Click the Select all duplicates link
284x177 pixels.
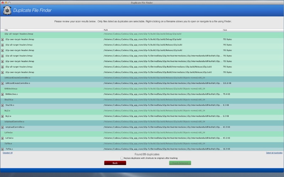click(x=274, y=153)
